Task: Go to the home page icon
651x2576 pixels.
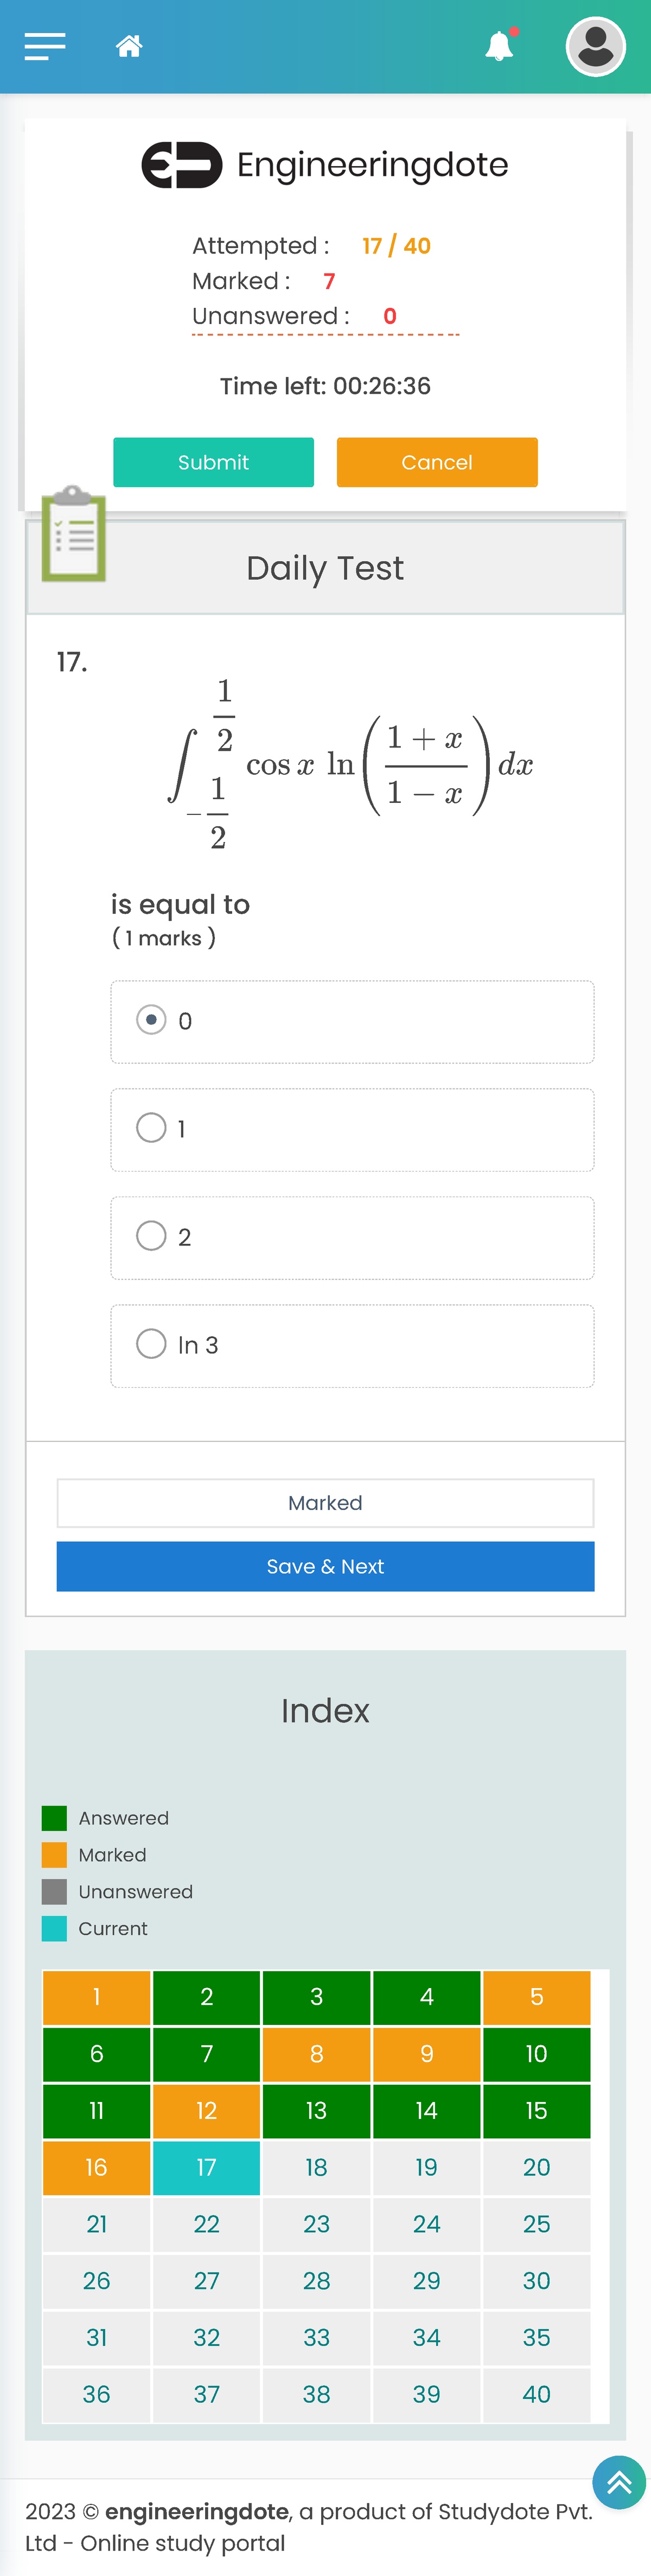Action: (129, 46)
